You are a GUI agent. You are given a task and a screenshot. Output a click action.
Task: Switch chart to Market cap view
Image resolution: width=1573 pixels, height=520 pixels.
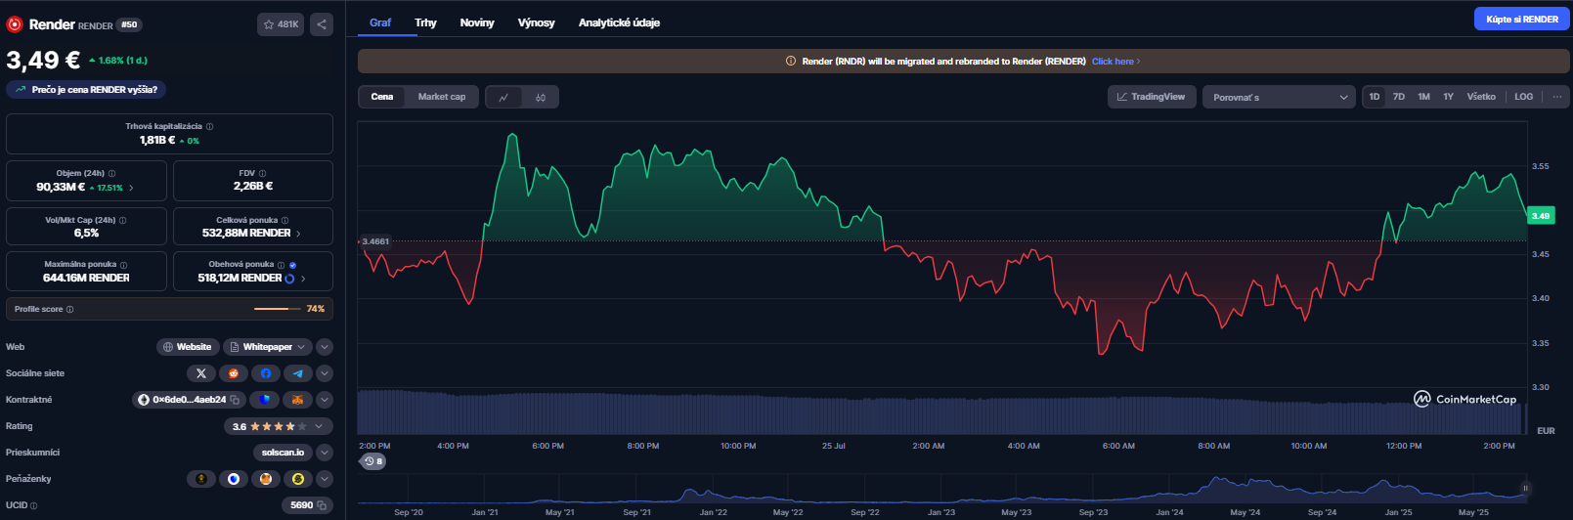[x=442, y=97]
